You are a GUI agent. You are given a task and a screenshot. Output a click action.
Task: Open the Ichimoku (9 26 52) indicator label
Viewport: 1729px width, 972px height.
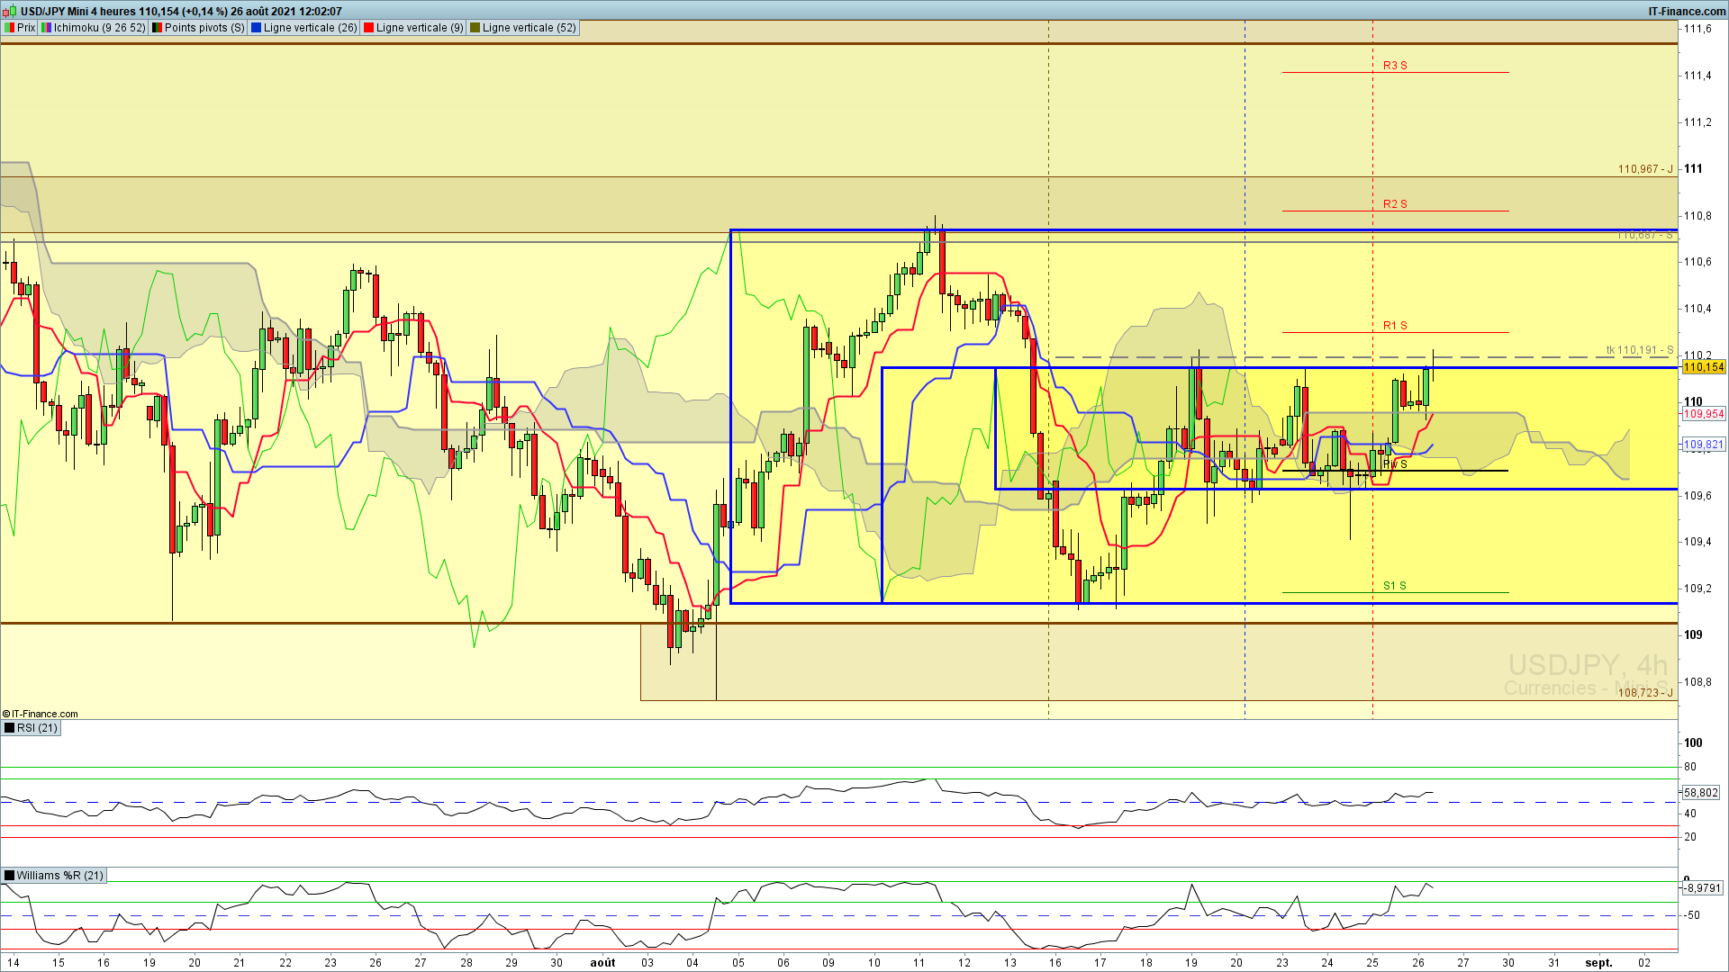coord(93,28)
